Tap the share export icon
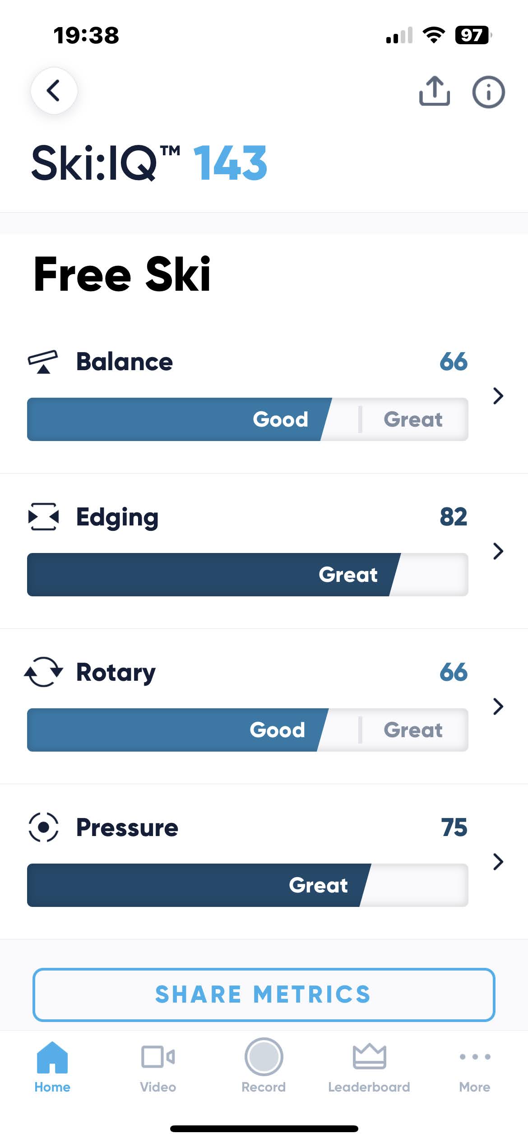The width and height of the screenshot is (528, 1143). click(434, 91)
